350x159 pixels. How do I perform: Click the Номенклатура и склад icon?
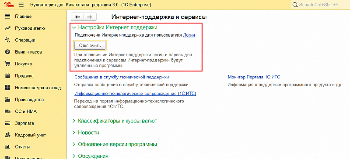click(x=7, y=88)
